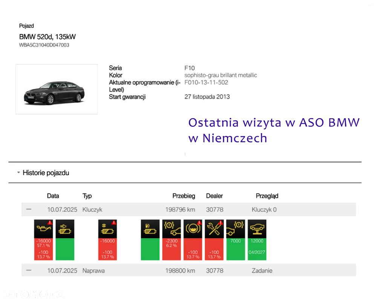This screenshot has height=302, width=377.
Task: Click the Kolor label
Action: tap(116, 75)
